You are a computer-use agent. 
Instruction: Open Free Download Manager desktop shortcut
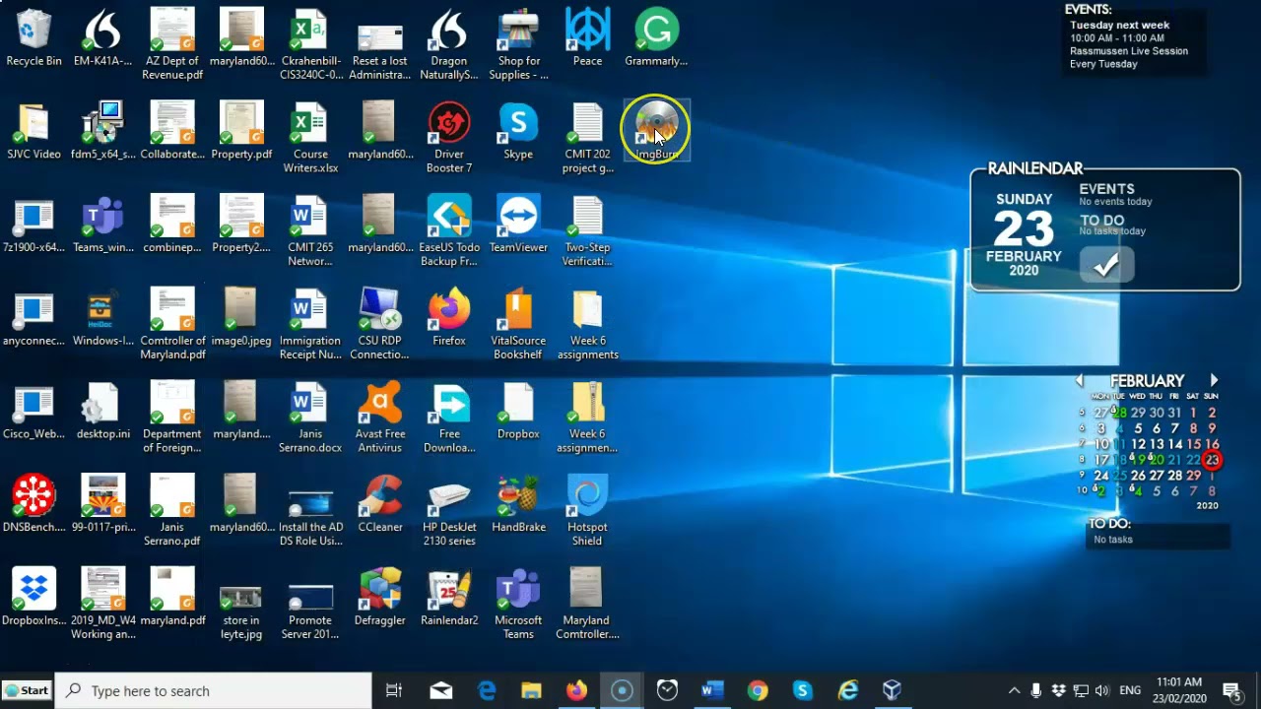point(449,417)
